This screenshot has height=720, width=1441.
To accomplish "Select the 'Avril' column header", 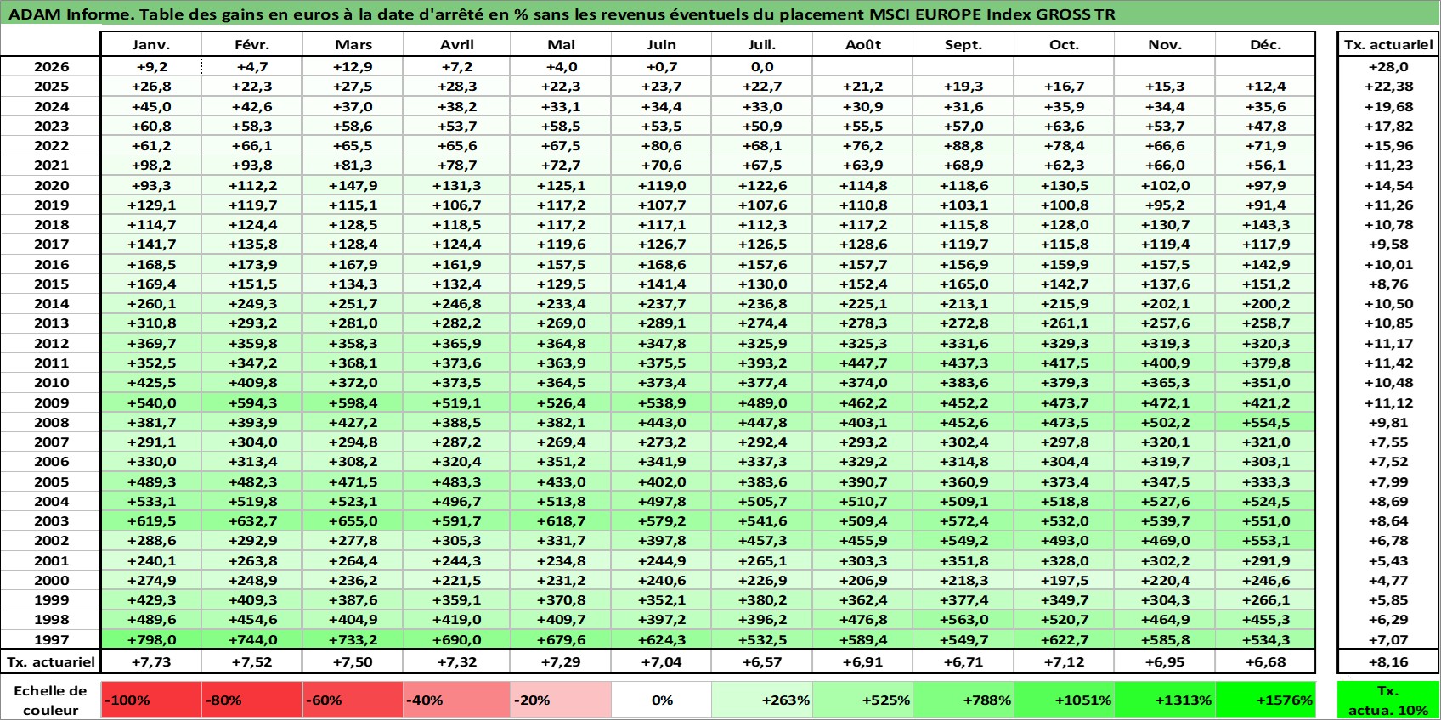I will click(x=457, y=44).
